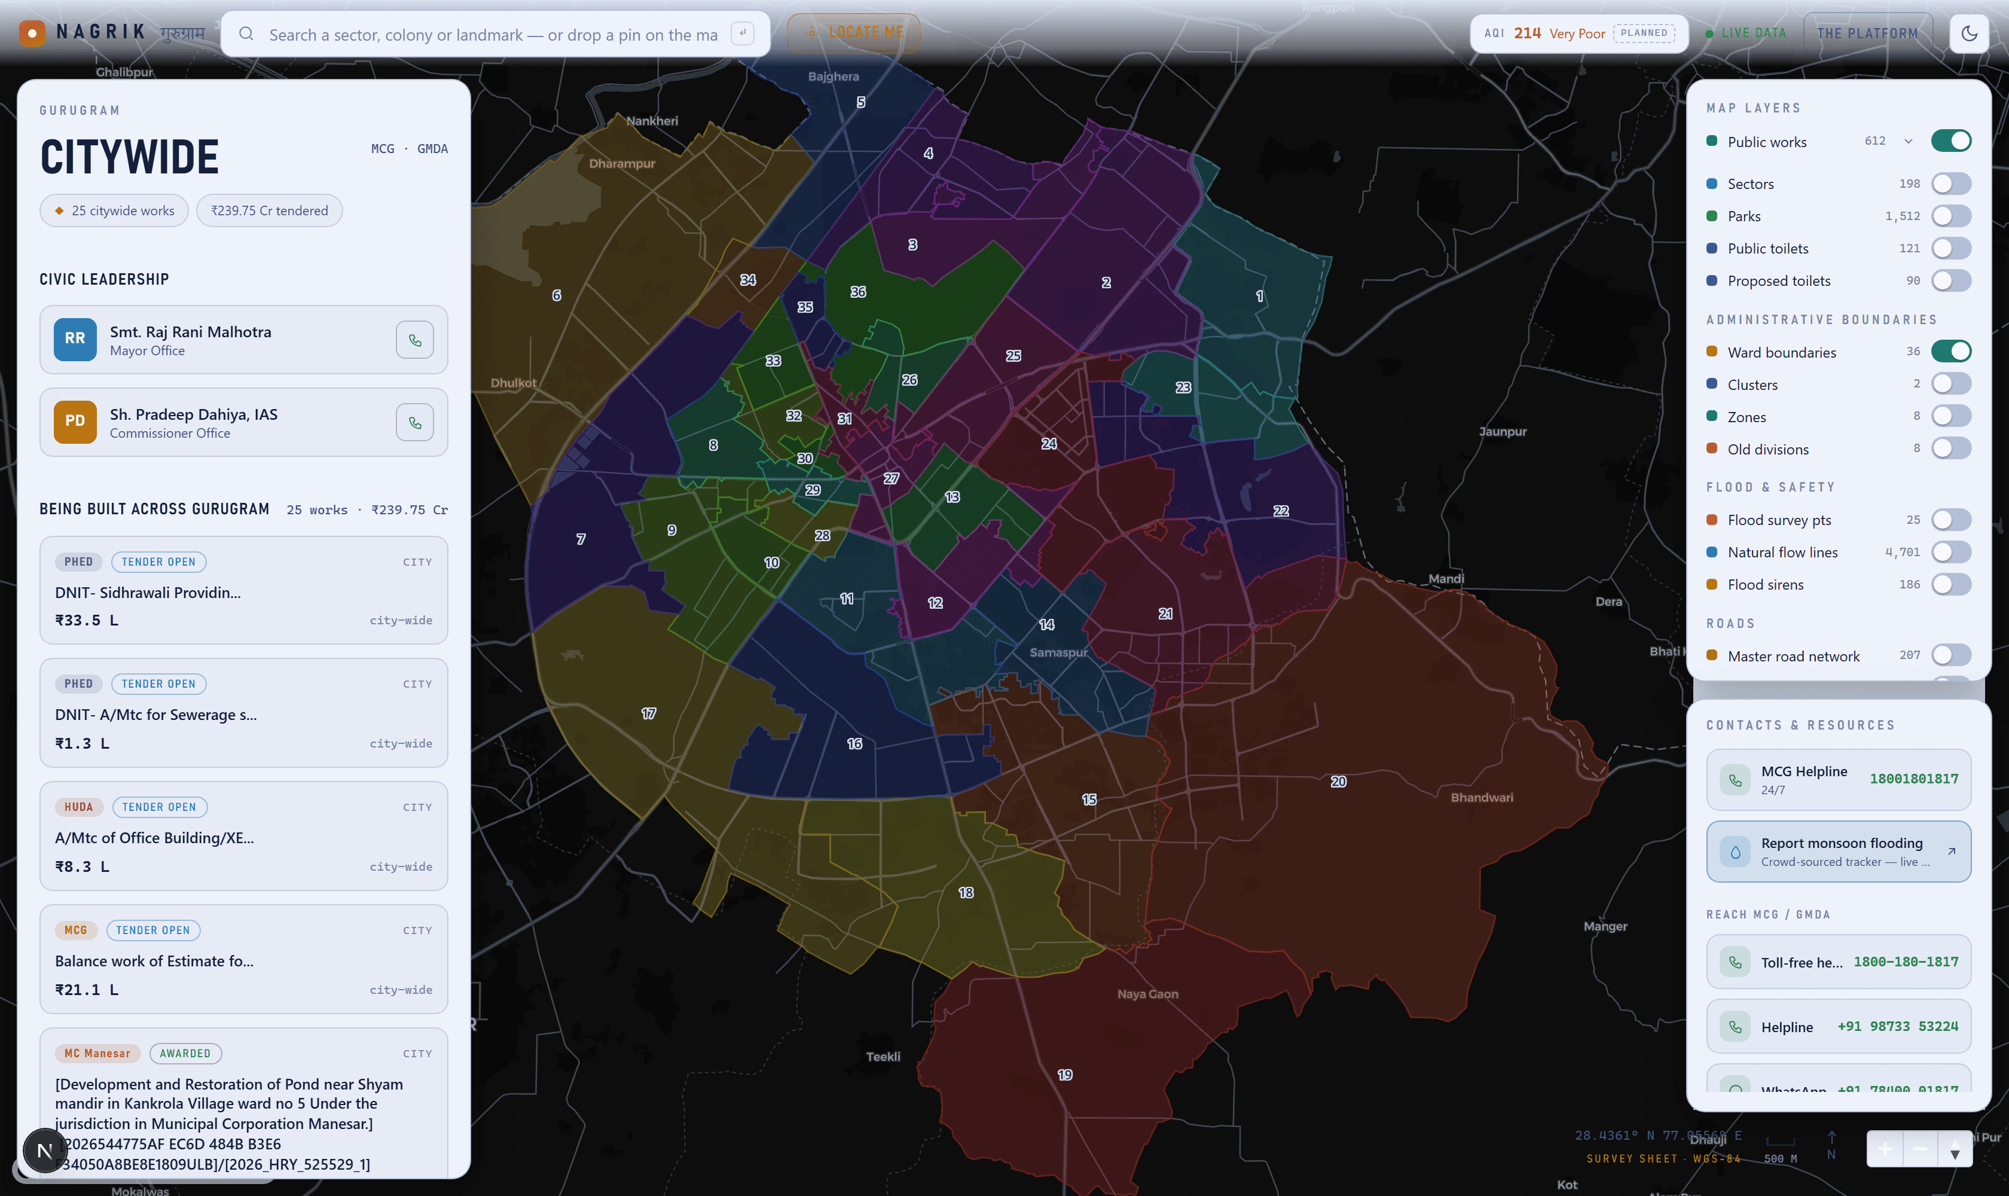Click the coordinates readout 28.4361° N
This screenshot has height=1196, width=2009.
[x=1657, y=1136]
